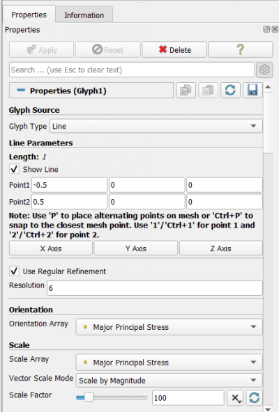Click the Scale Factor slider handle

[x=89, y=397]
